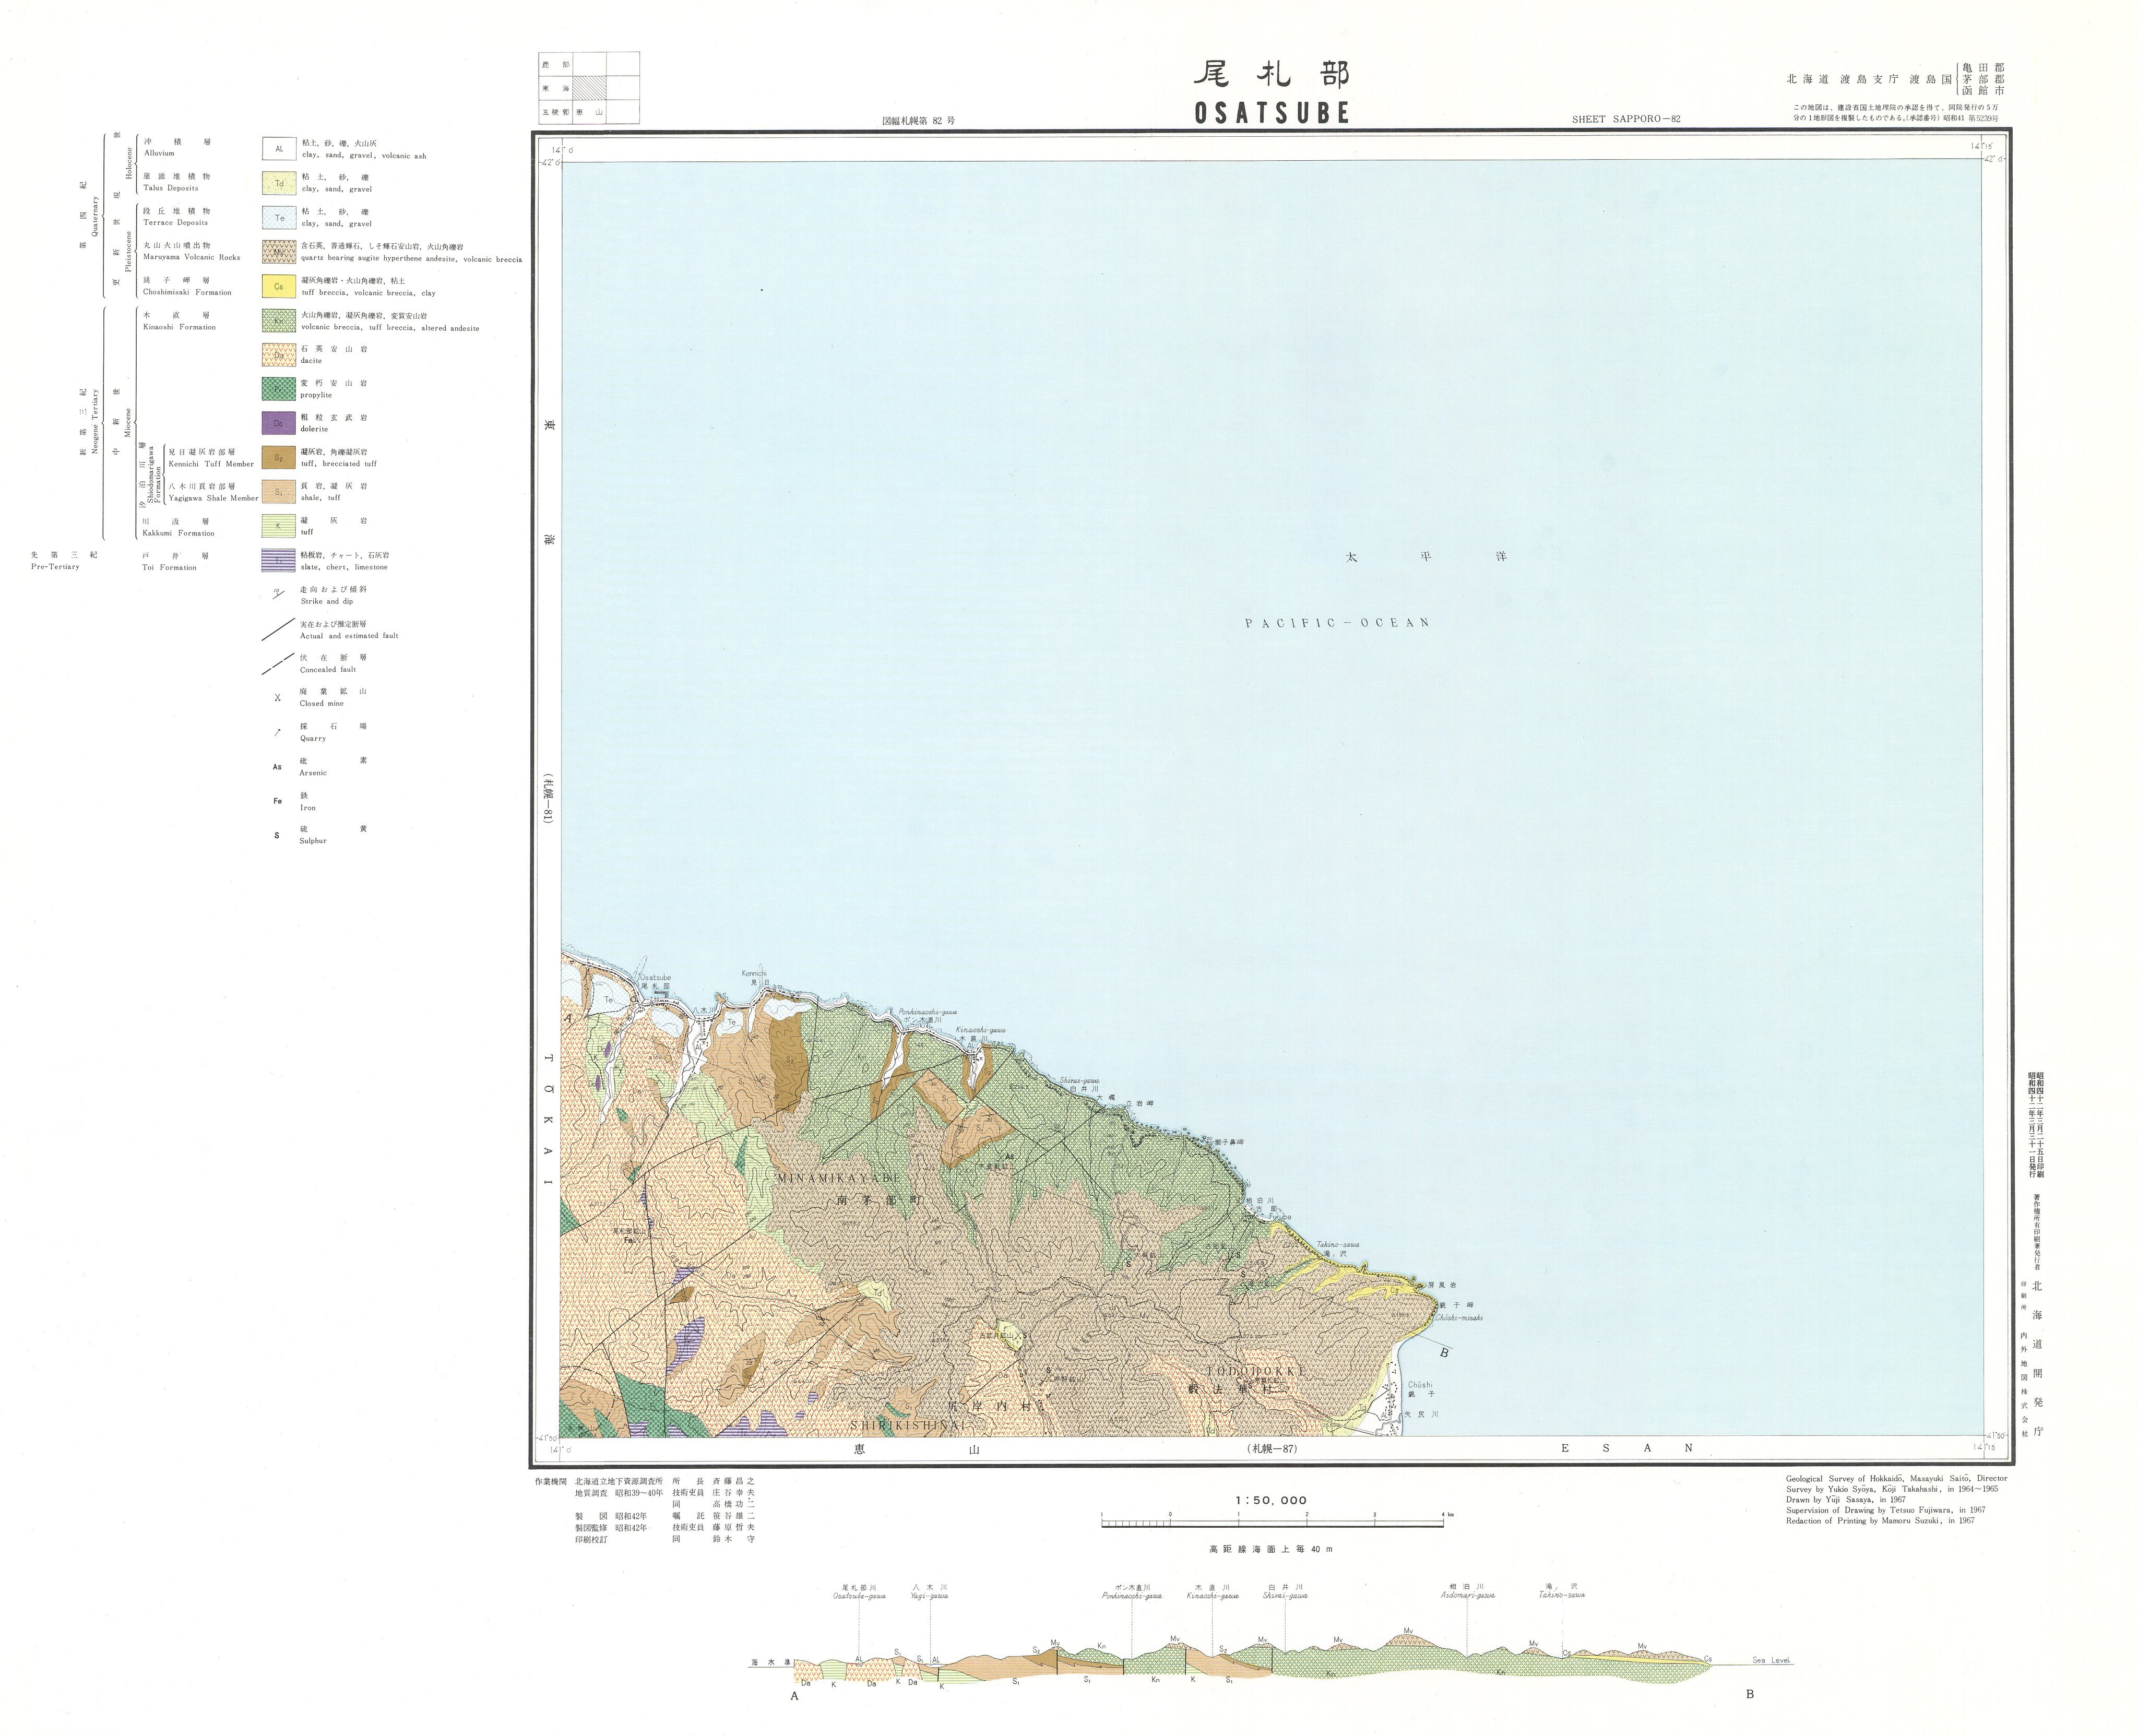
Task: Click the Concealed fault dashed line symbol
Action: pyautogui.click(x=278, y=663)
